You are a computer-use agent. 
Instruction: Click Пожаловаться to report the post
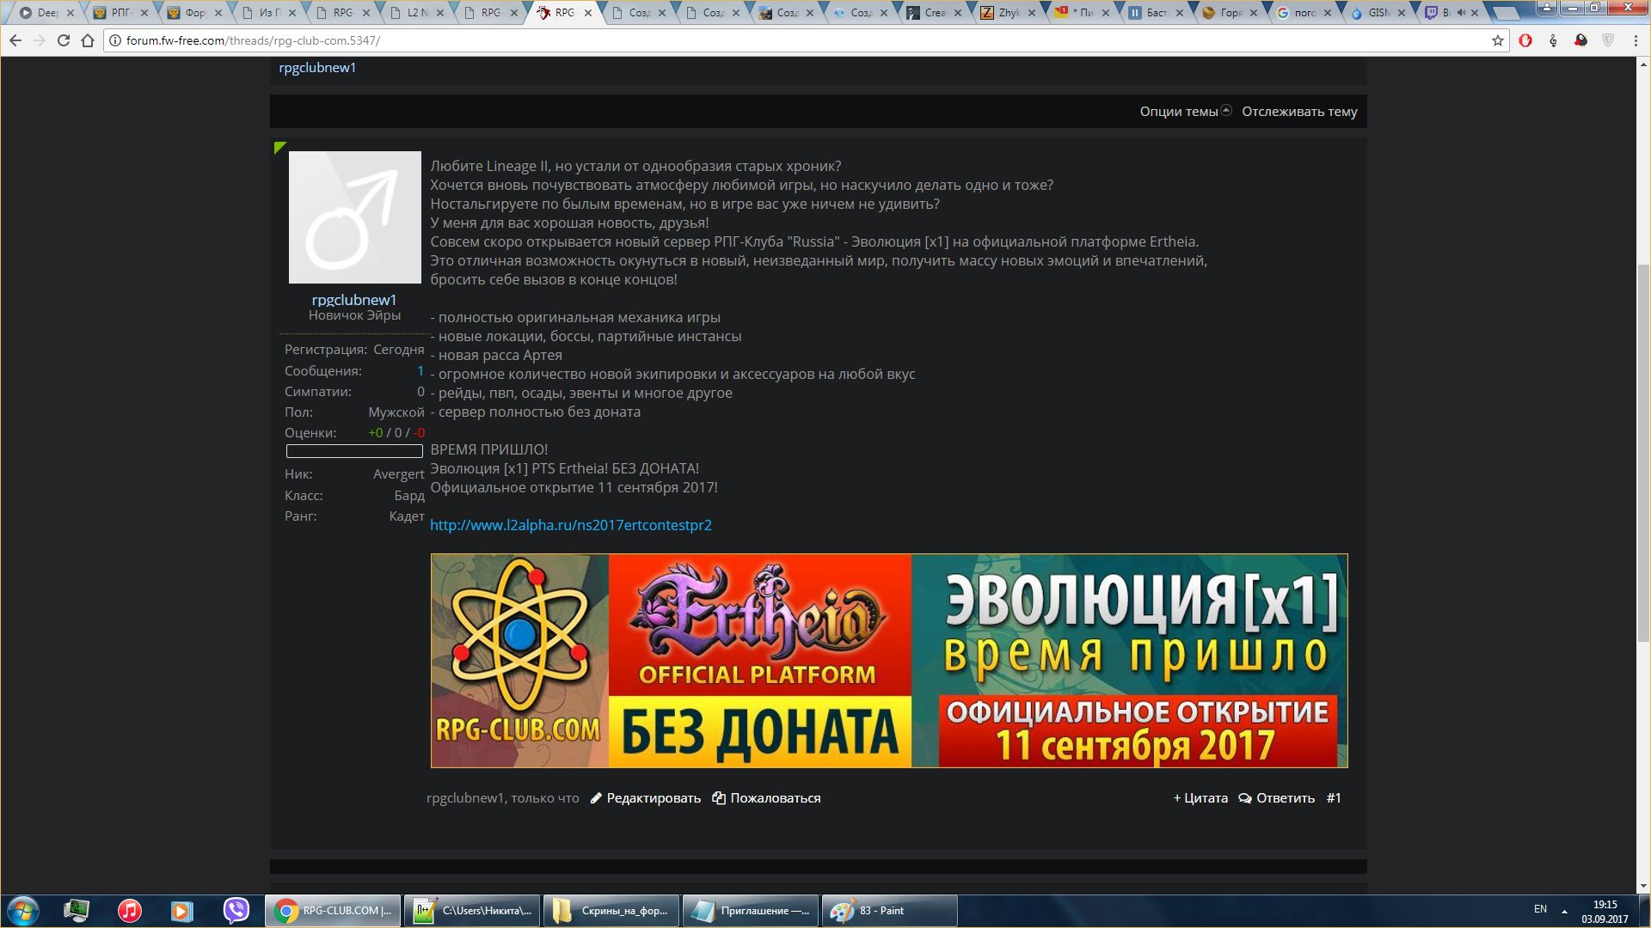tap(776, 798)
